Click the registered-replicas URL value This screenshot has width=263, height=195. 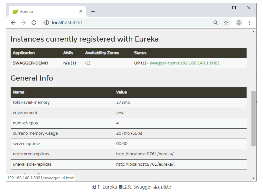[145, 154]
